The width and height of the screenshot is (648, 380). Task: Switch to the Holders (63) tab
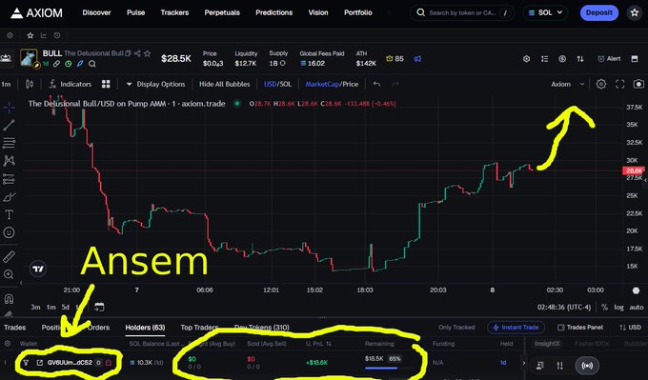click(145, 328)
